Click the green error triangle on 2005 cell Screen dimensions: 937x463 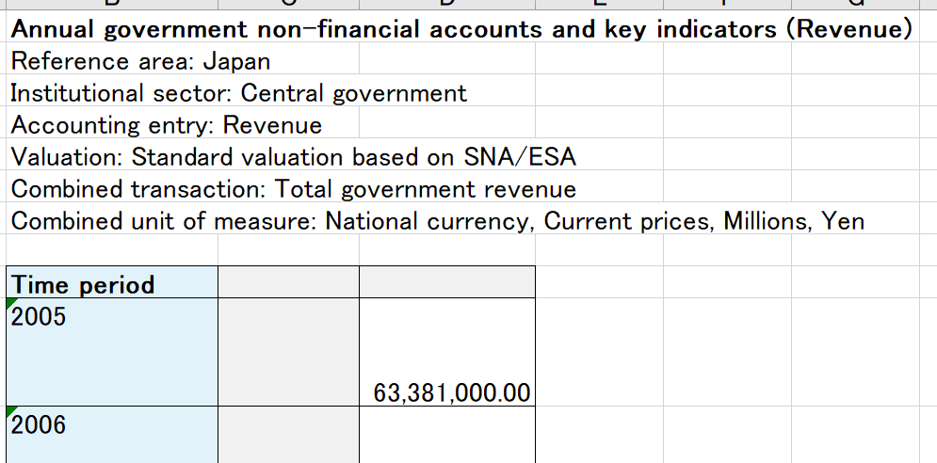[x=11, y=304]
